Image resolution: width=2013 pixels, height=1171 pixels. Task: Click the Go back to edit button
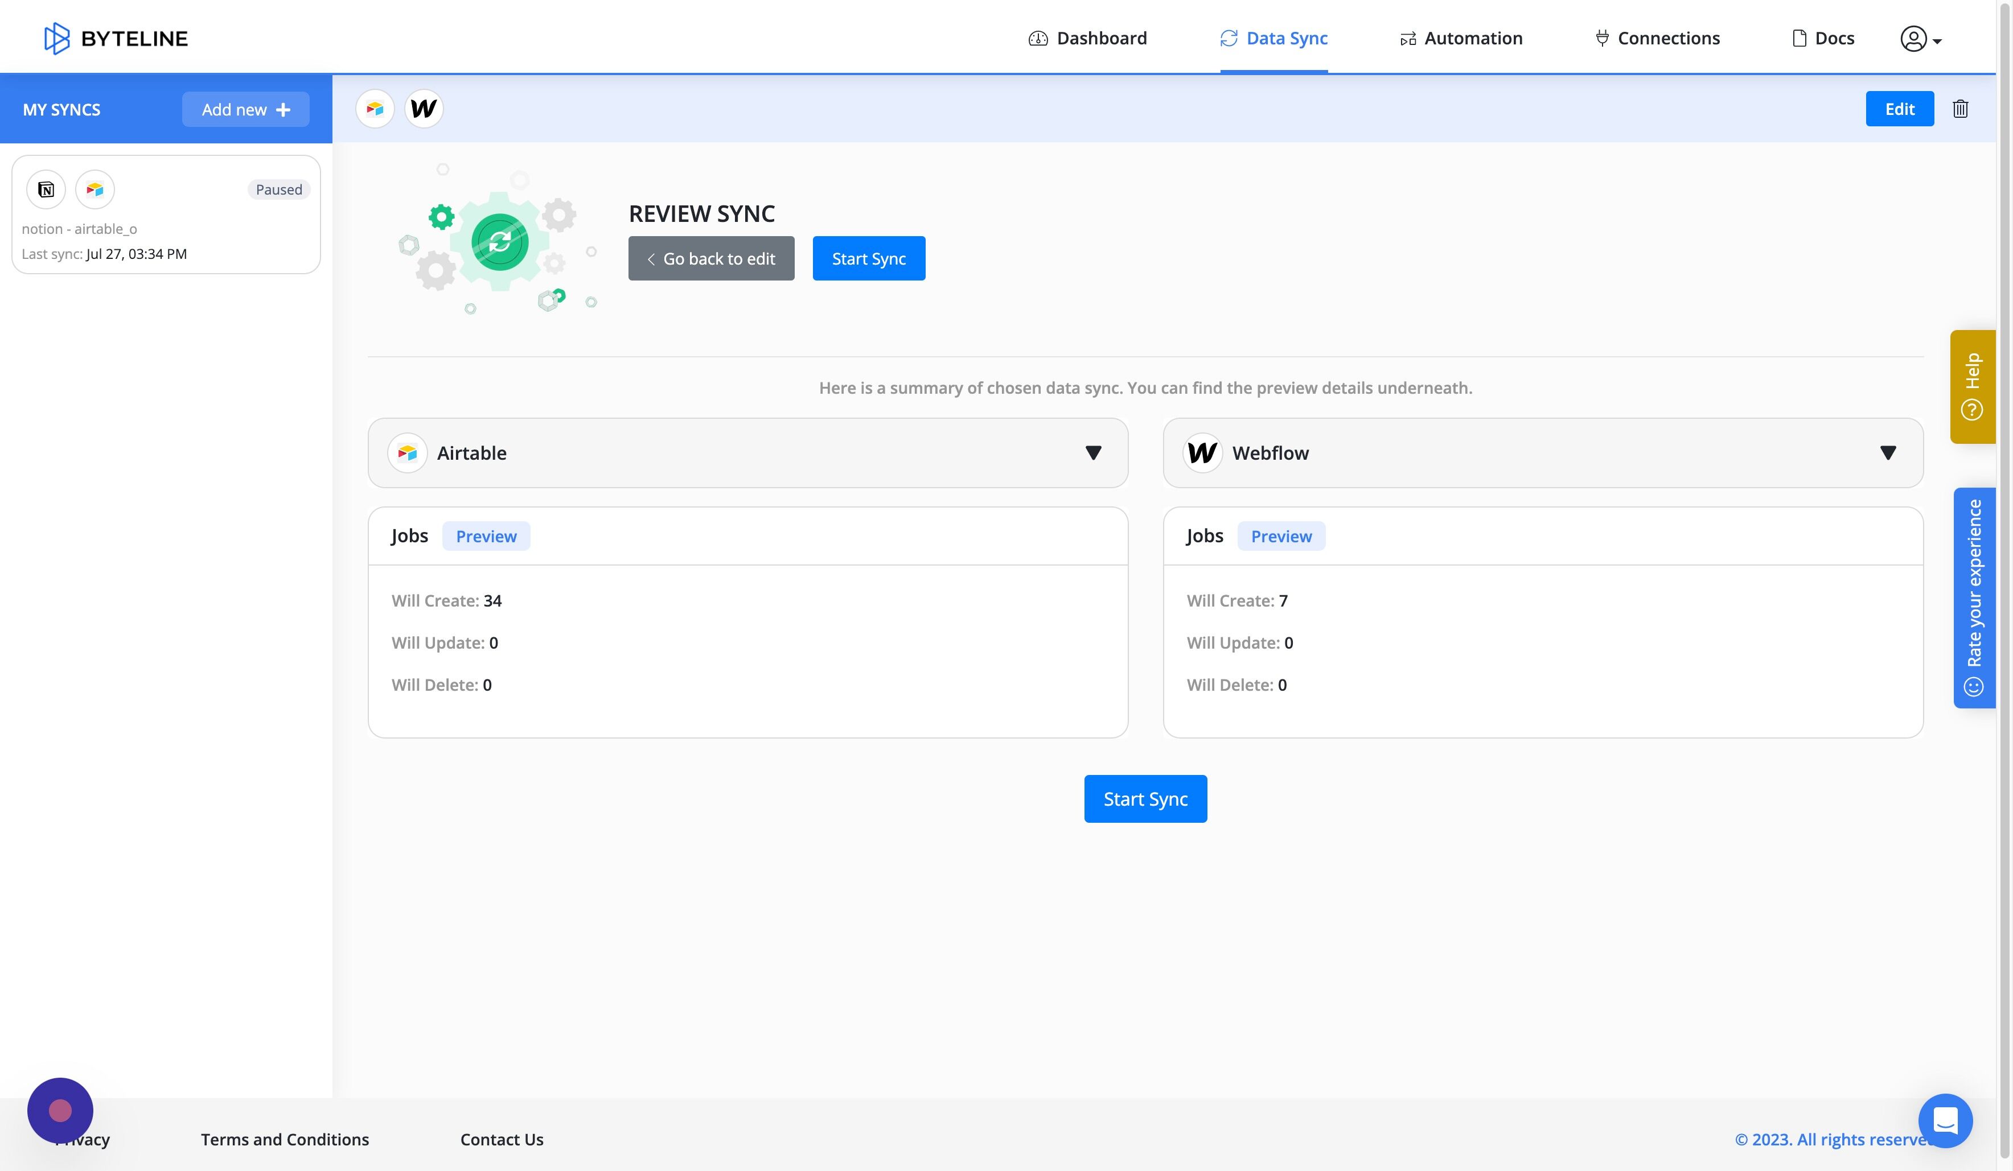710,258
